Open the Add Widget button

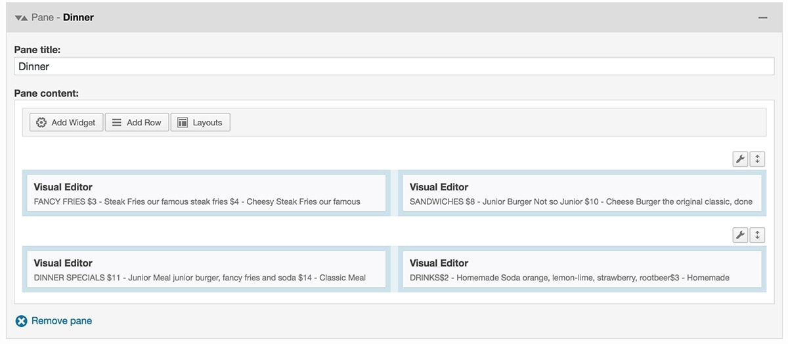66,122
